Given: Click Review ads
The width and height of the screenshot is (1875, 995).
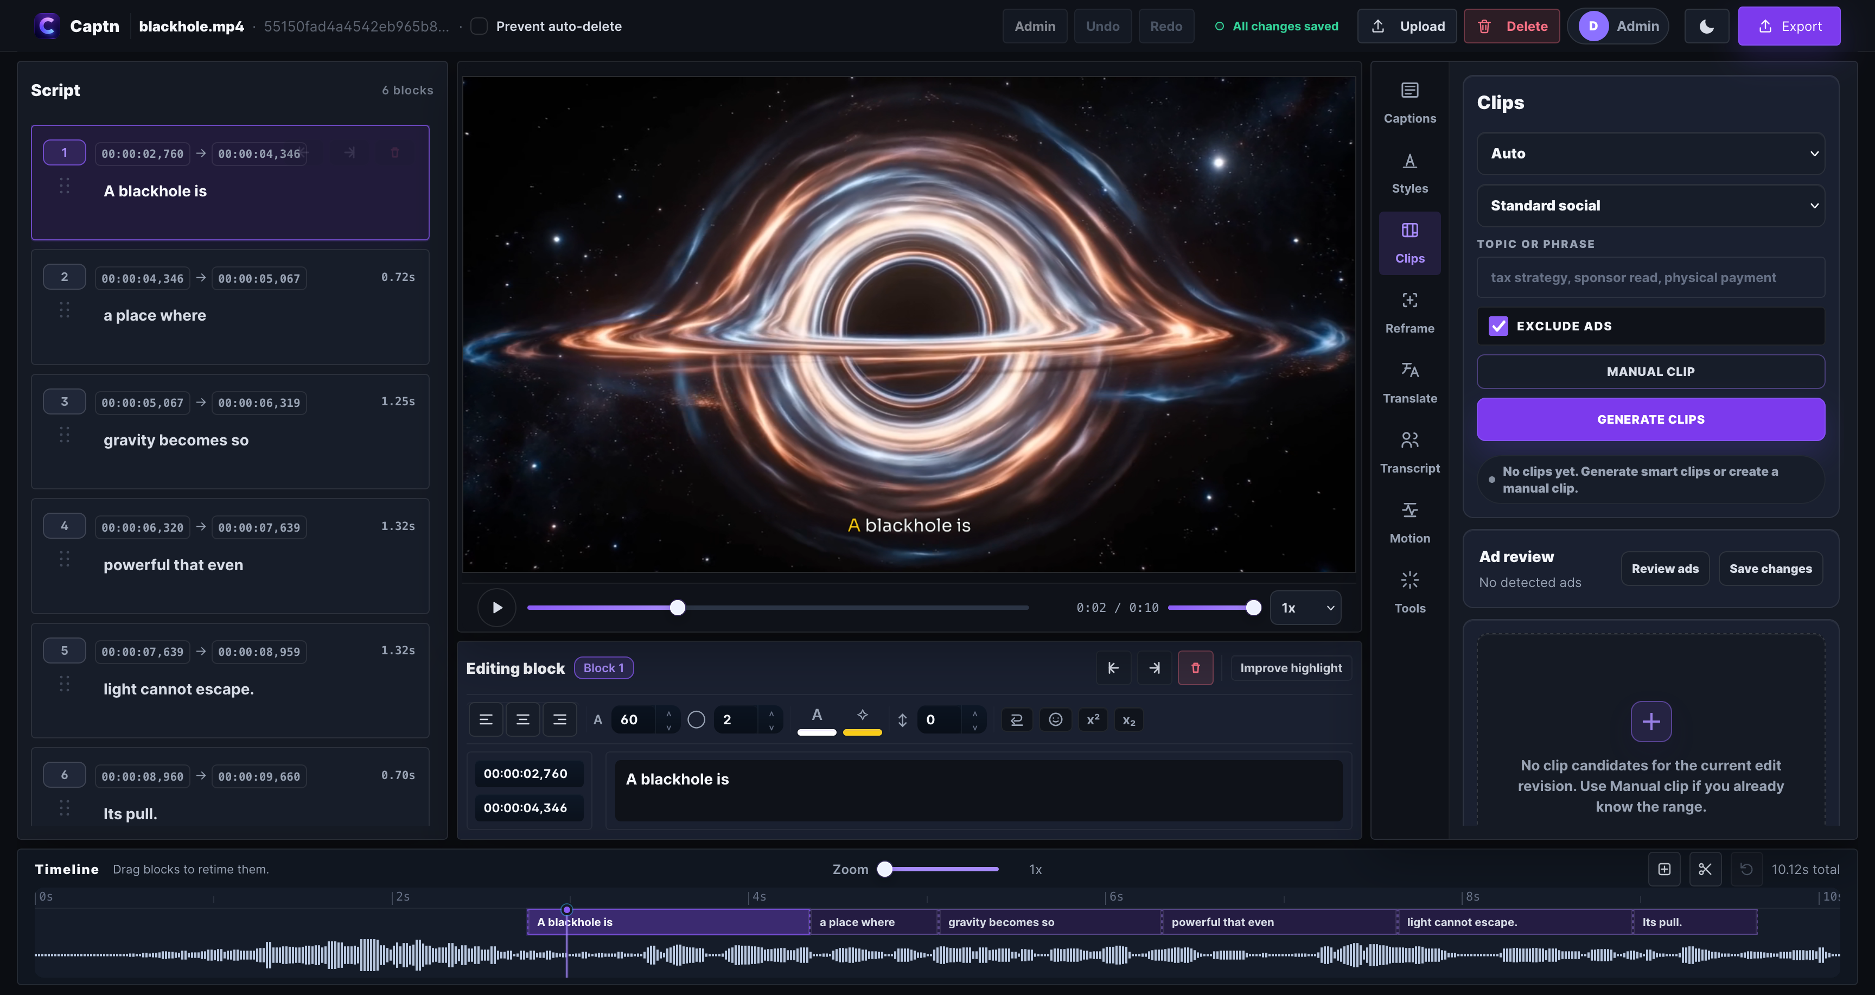Looking at the screenshot, I should (x=1664, y=569).
